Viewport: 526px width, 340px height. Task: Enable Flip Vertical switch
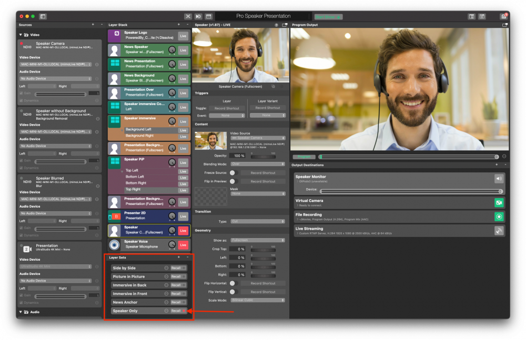tap(234, 292)
